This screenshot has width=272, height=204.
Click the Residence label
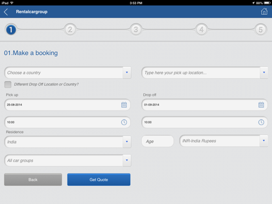coord(15,132)
